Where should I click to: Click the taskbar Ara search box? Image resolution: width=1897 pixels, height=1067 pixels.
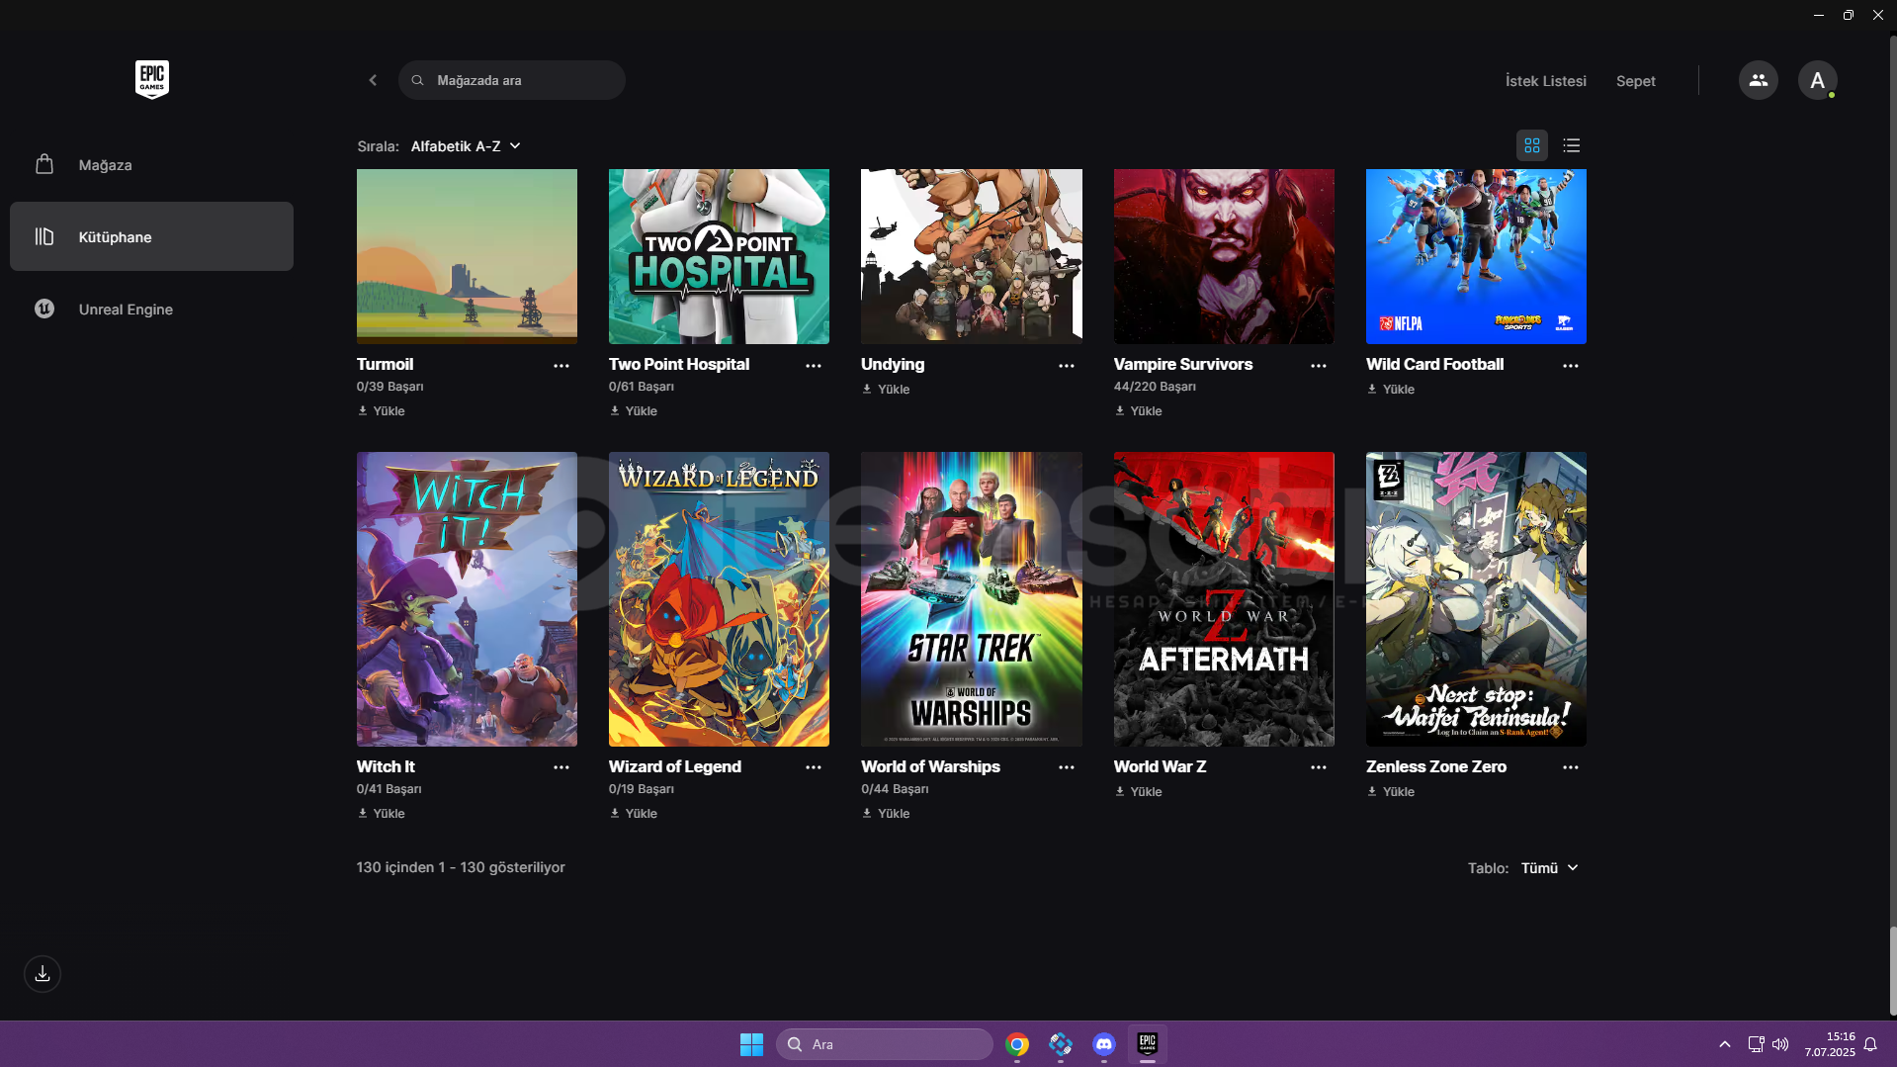885,1044
